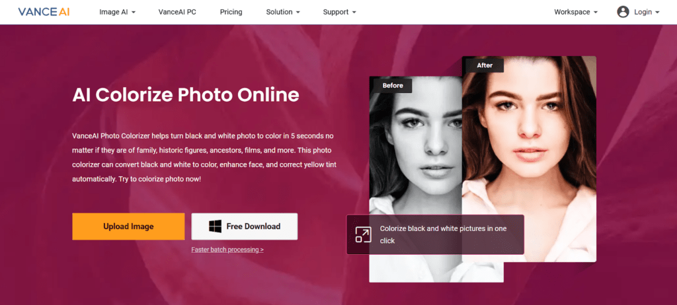Click the Free Download button
The height and width of the screenshot is (305, 677).
(x=245, y=226)
